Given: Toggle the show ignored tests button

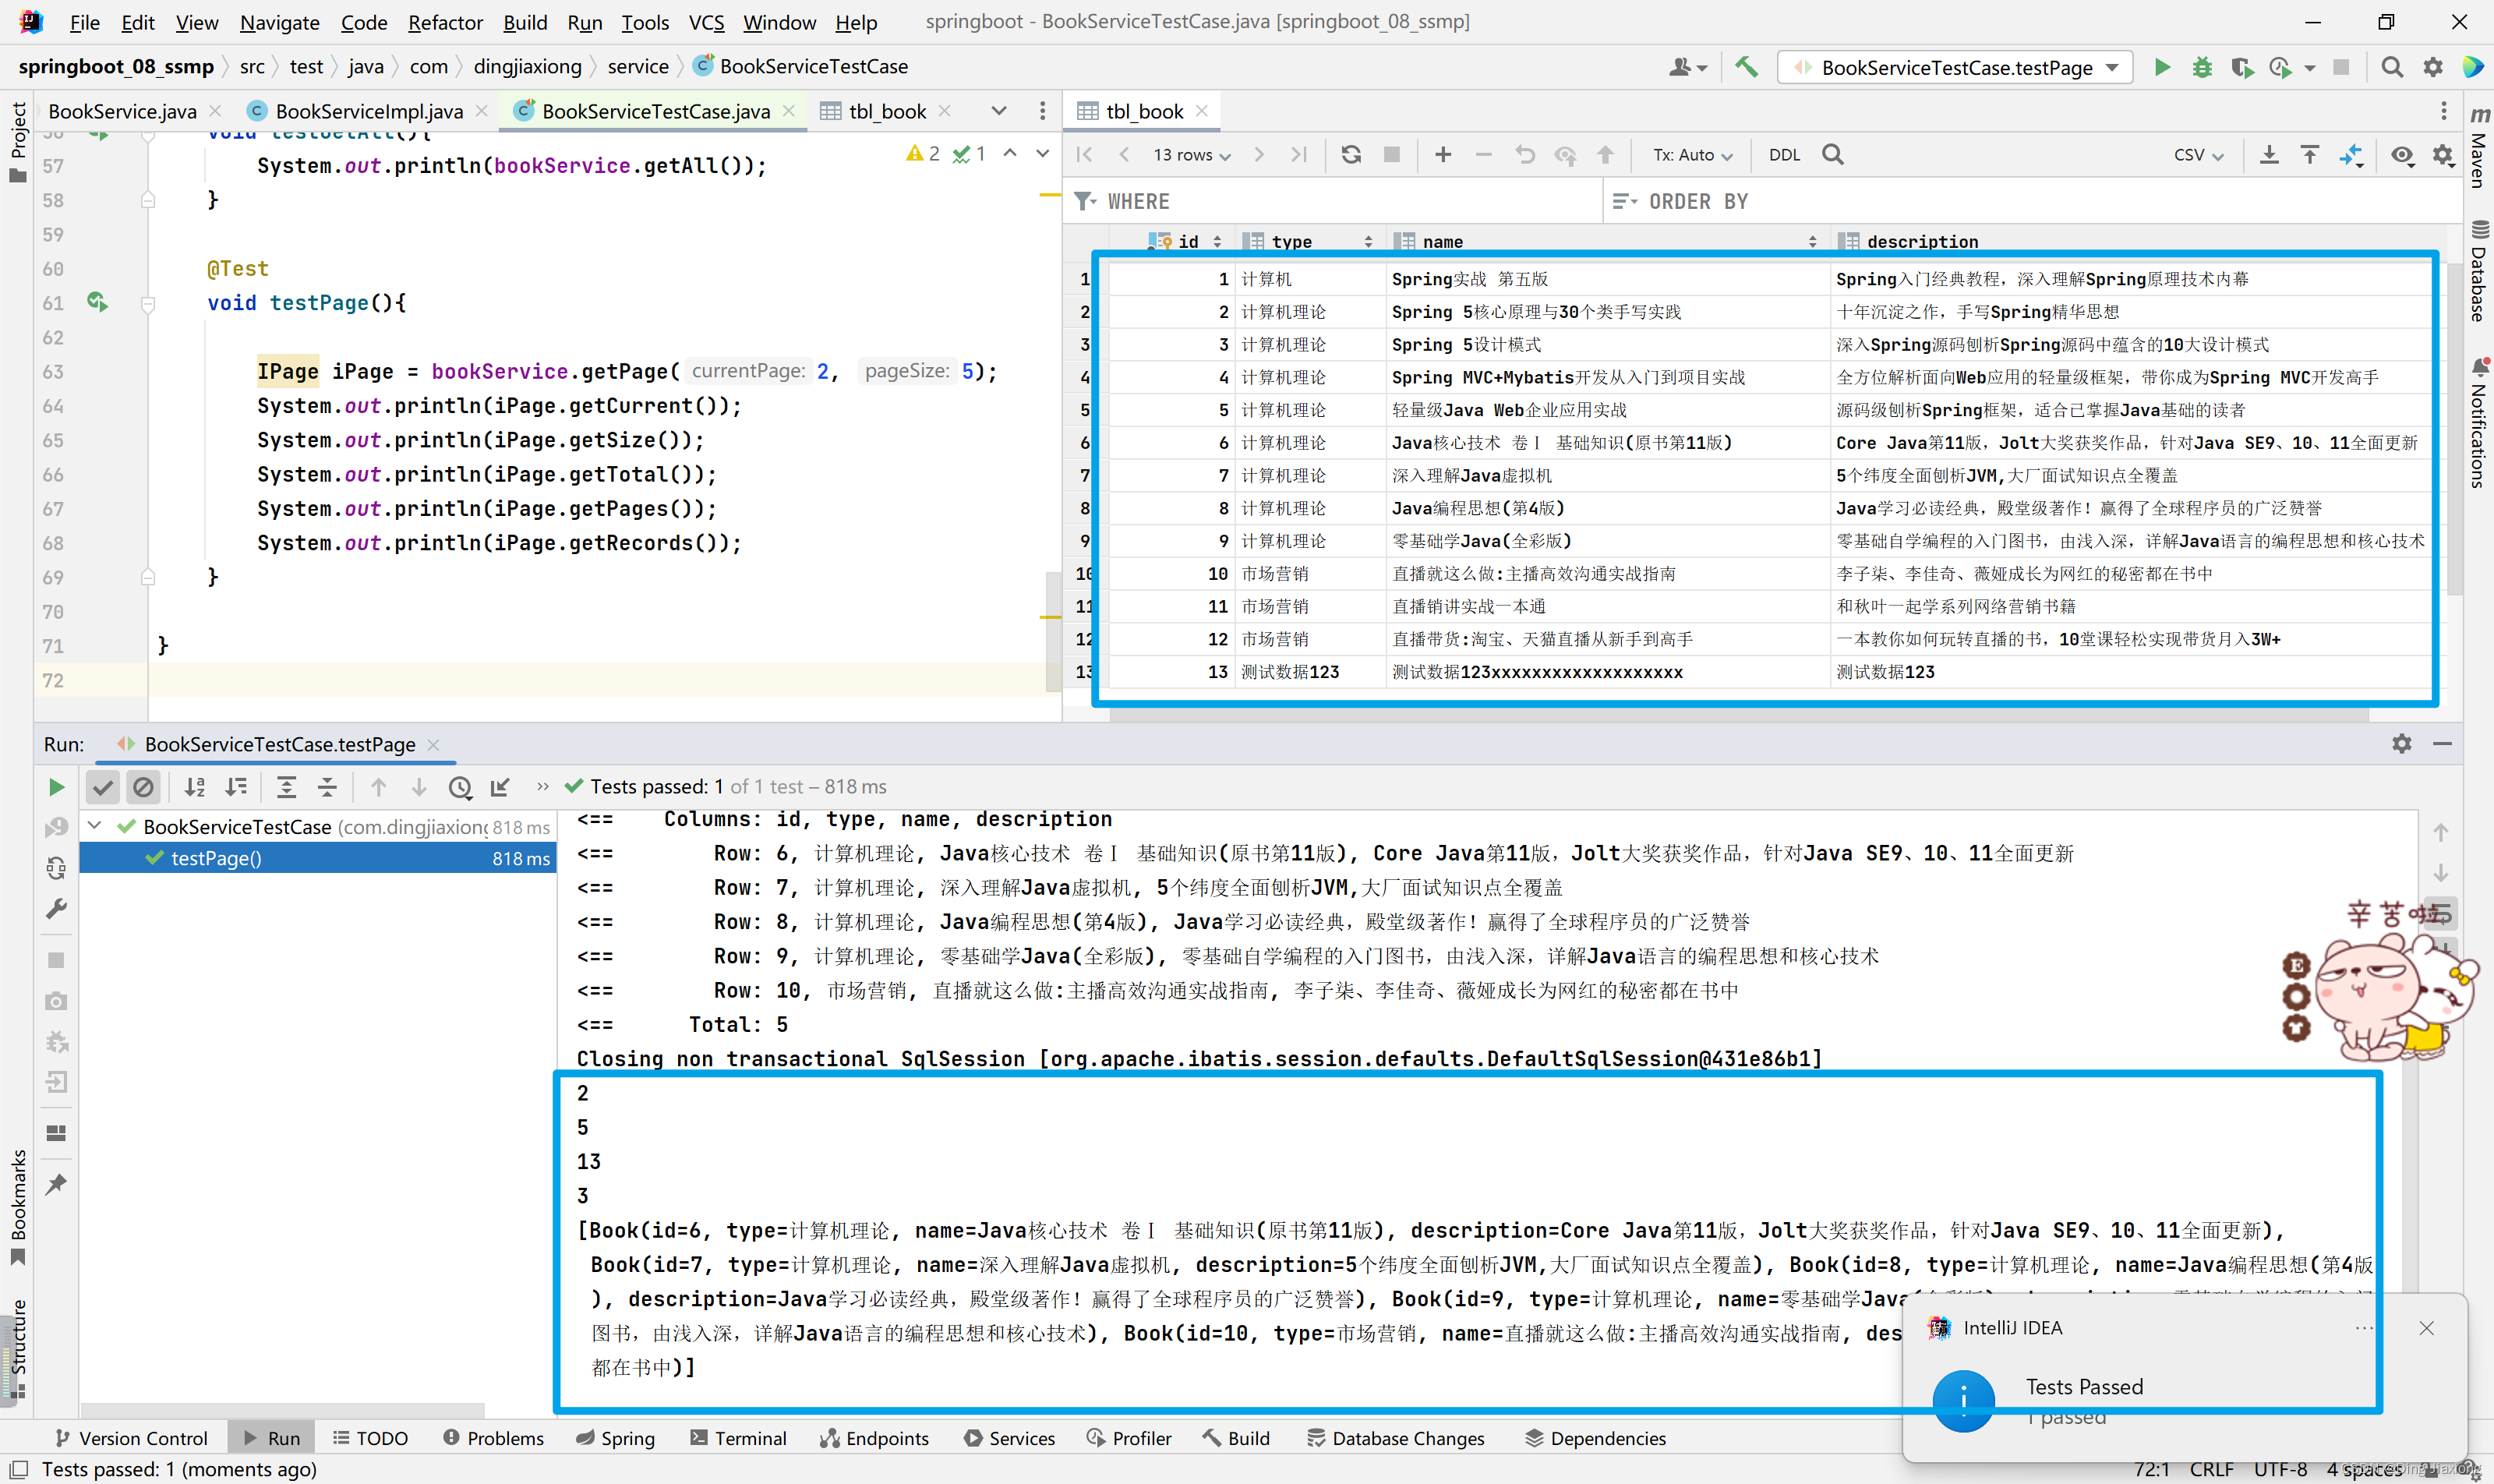Looking at the screenshot, I should coord(143,787).
